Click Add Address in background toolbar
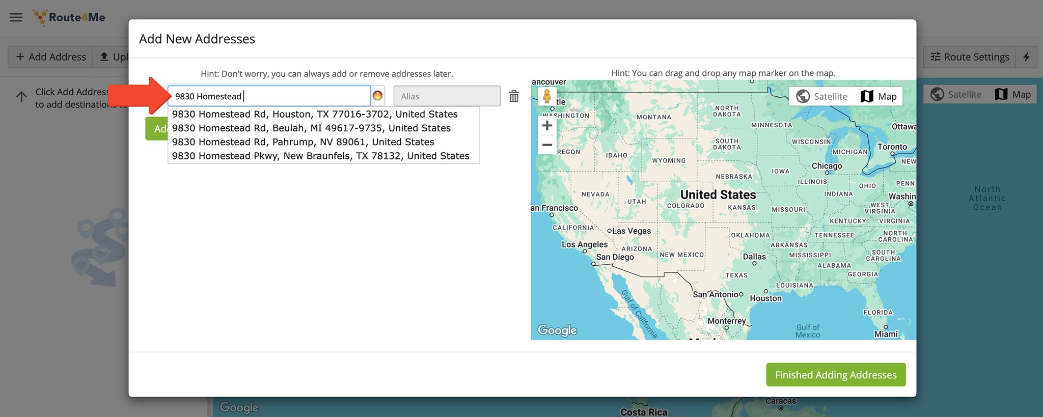Viewport: 1043px width, 417px height. [x=50, y=57]
